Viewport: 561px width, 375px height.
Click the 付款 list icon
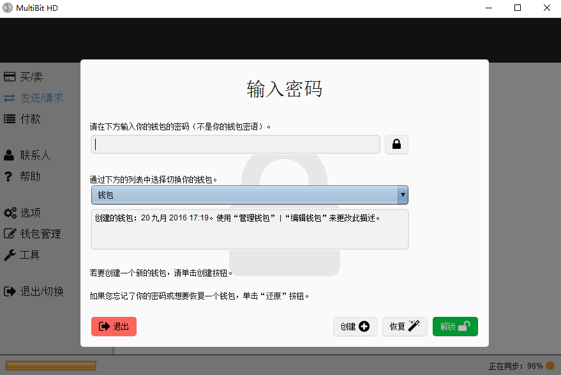pyautogui.click(x=10, y=119)
